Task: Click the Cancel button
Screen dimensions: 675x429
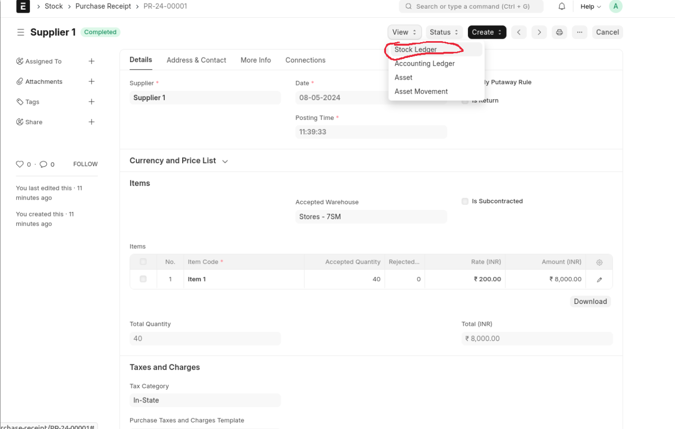Action: click(x=607, y=32)
